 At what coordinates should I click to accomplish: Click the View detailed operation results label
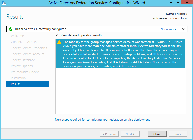coord(81,35)
